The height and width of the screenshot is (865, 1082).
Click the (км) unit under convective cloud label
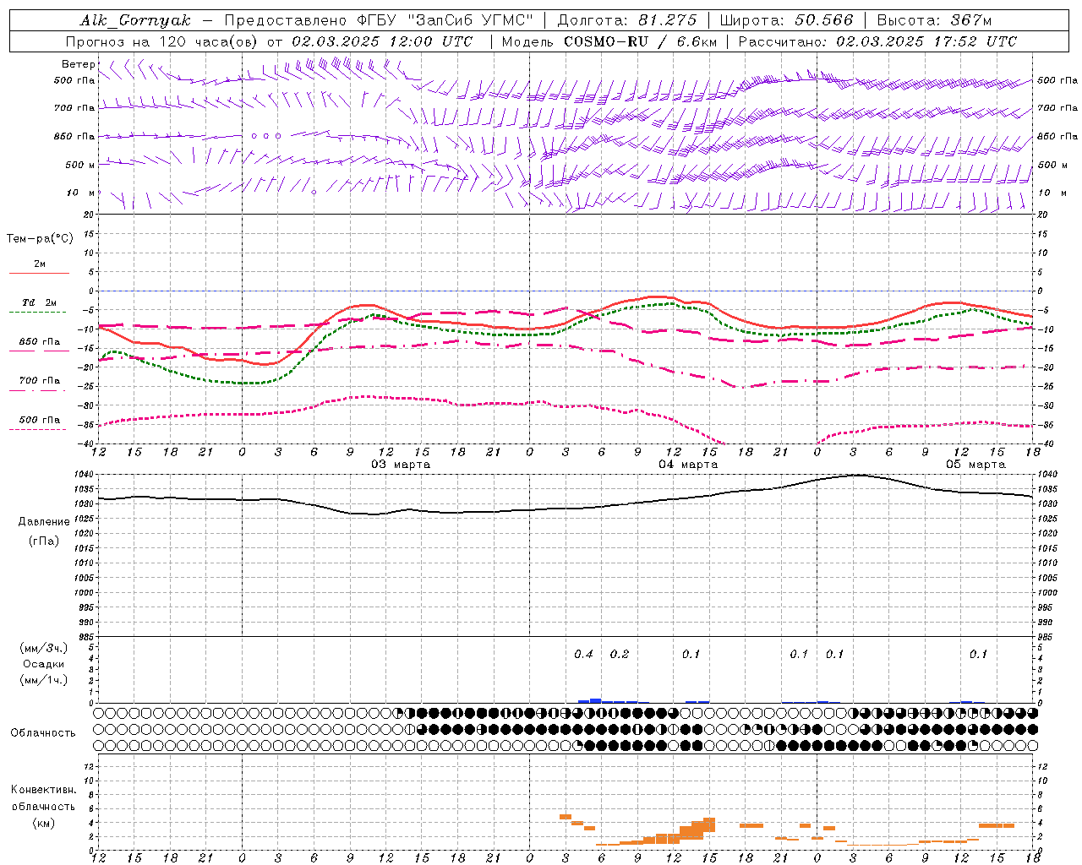point(43,823)
